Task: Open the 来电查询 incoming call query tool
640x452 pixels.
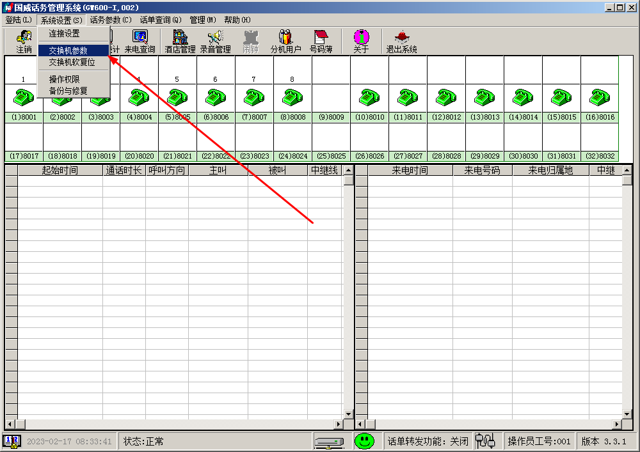Action: 140,42
